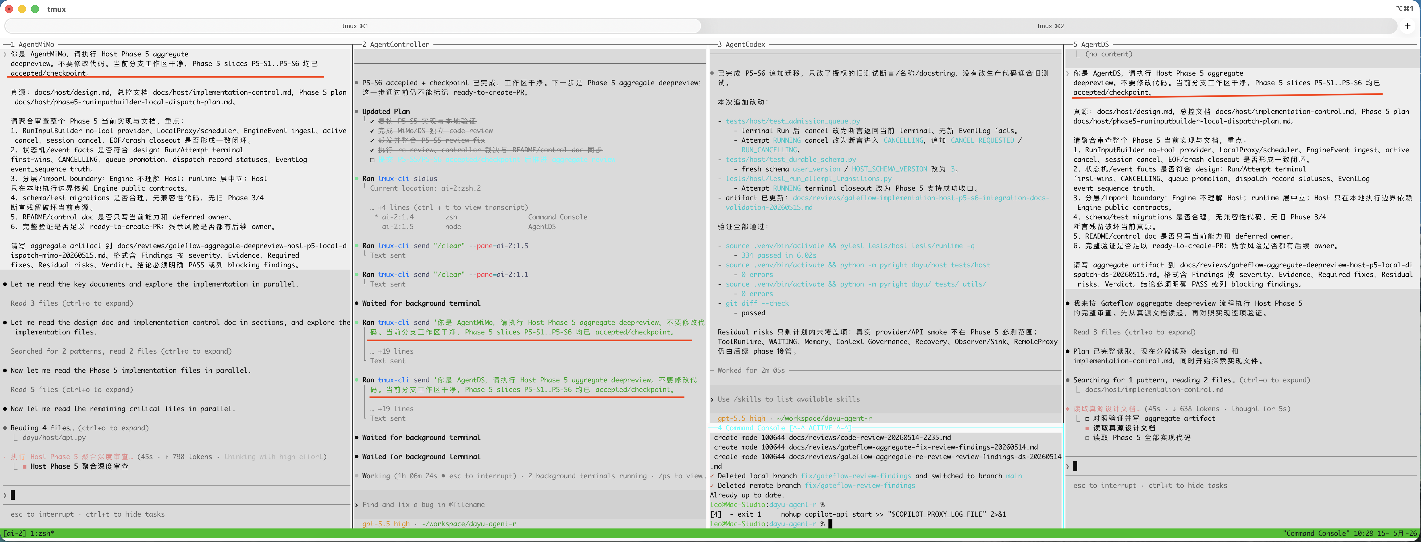Toggle the 完成 MiMo/DS 独立 code review check
Screen dimensions: 1421x542
pyautogui.click(x=372, y=131)
